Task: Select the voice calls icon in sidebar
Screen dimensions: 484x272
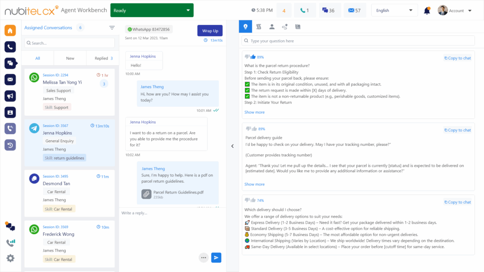Action: (9, 47)
